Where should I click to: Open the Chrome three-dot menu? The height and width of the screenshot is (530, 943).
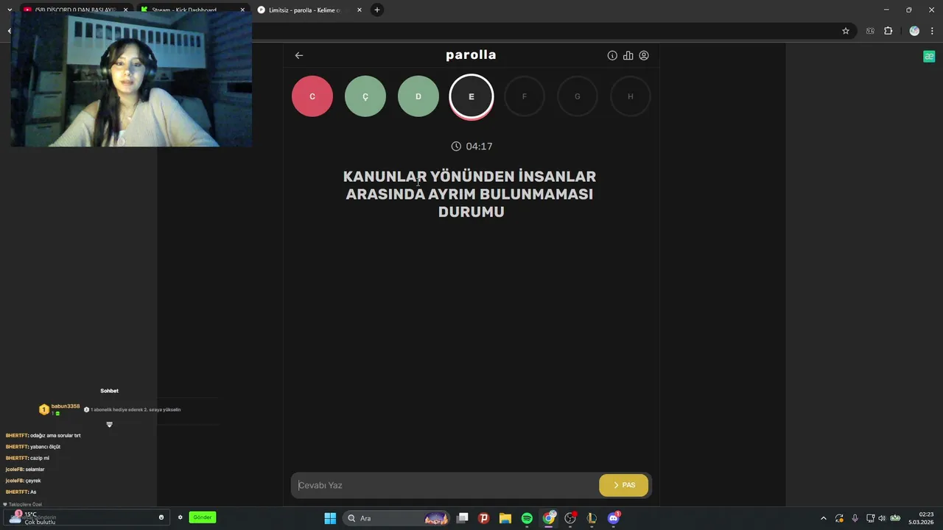click(x=932, y=31)
